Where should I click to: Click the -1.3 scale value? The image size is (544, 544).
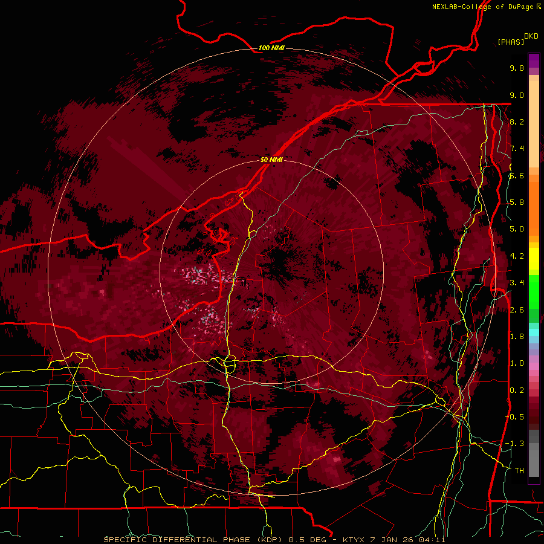click(514, 444)
